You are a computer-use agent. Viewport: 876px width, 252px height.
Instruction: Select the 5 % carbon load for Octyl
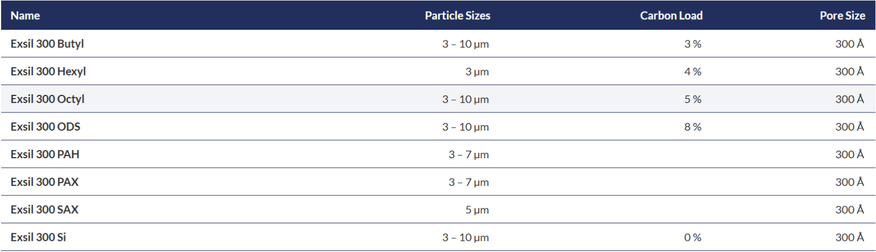click(692, 99)
